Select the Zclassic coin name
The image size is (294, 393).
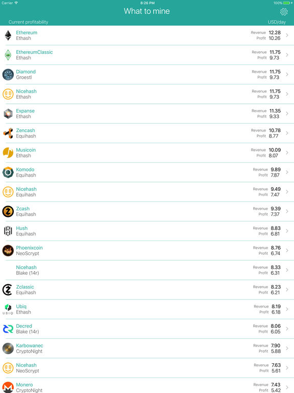click(25, 287)
